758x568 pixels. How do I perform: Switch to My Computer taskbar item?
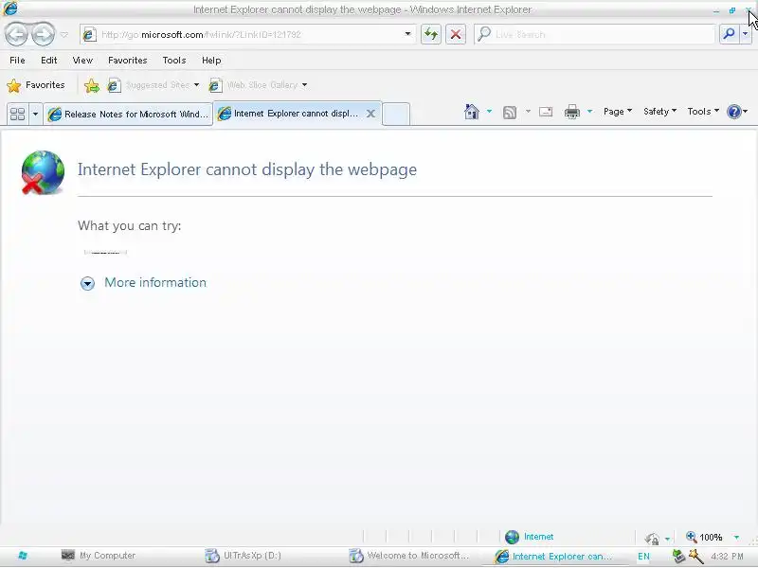[99, 556]
